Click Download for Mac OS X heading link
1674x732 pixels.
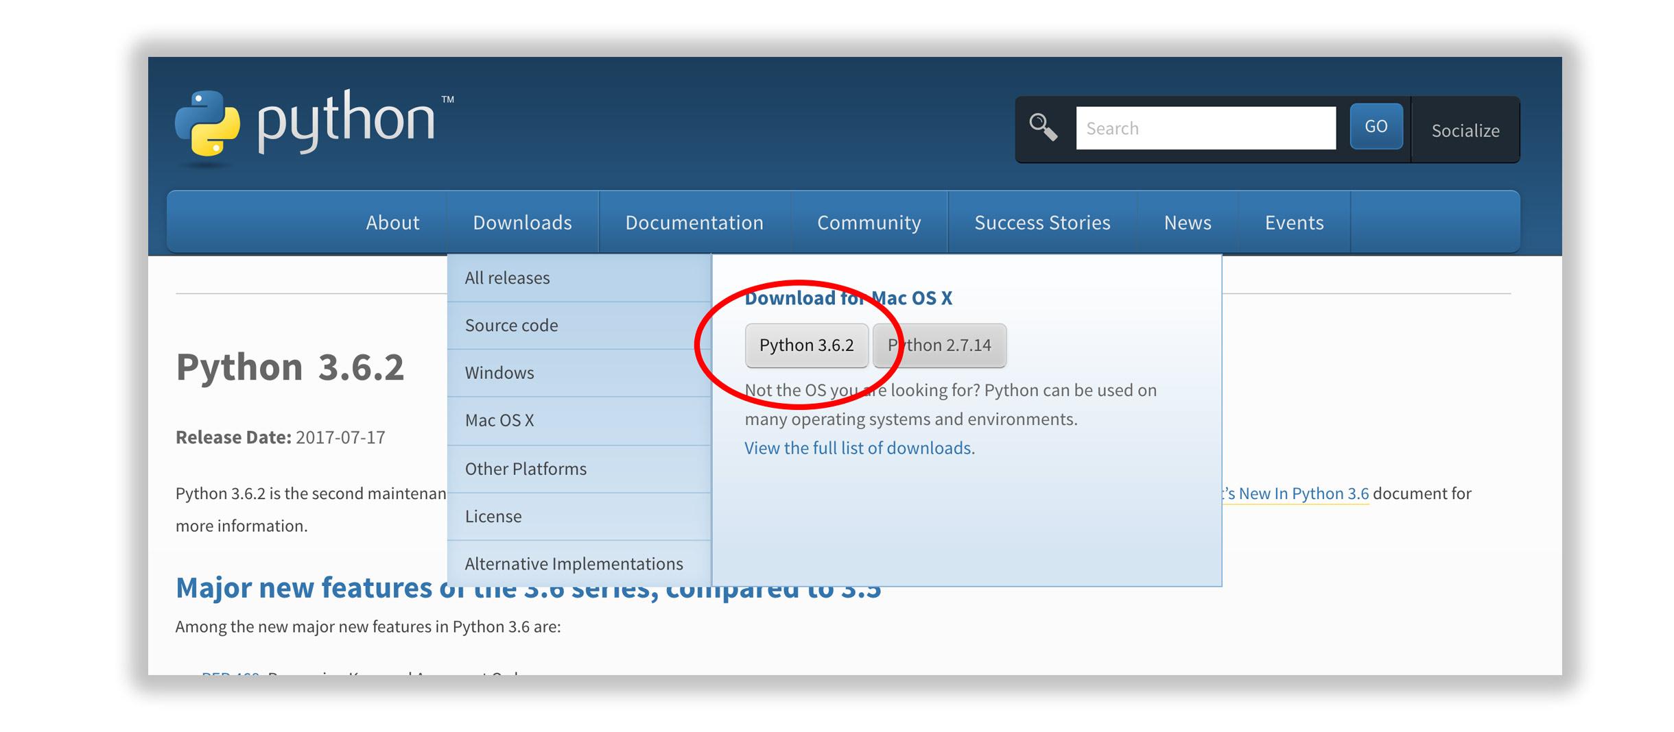[848, 297]
